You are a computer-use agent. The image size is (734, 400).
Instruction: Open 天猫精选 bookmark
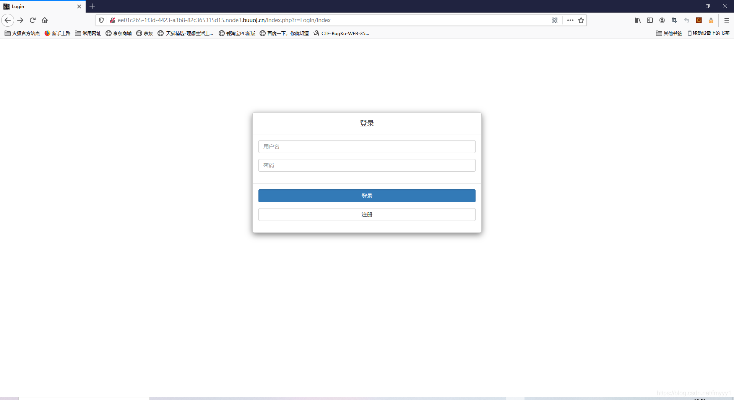click(185, 33)
